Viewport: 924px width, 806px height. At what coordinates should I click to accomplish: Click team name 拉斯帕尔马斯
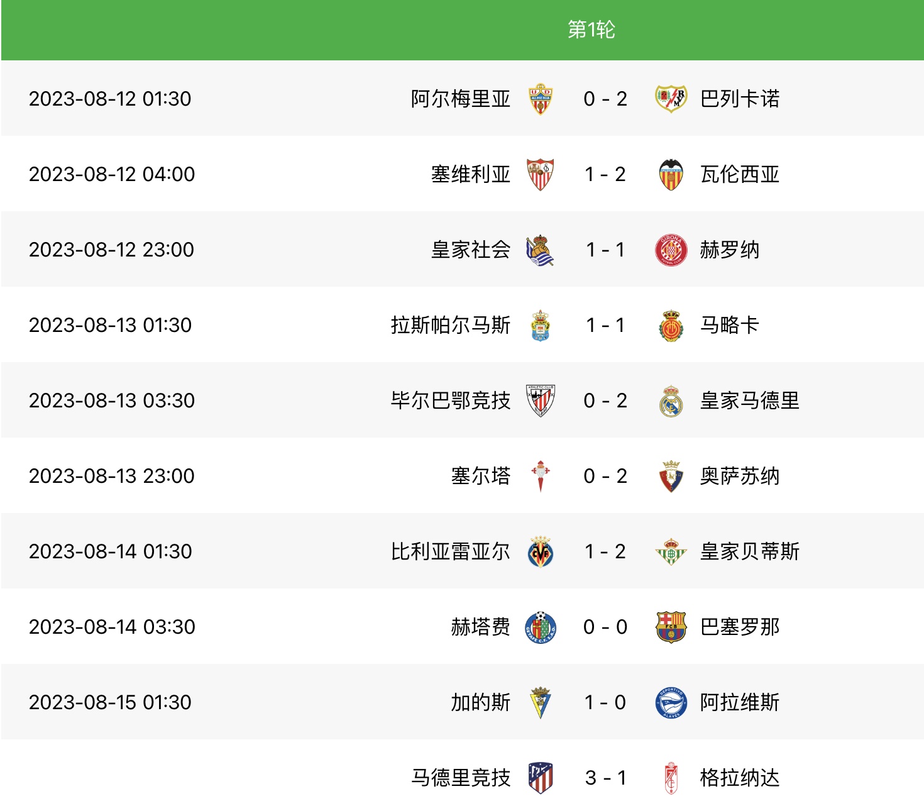coord(451,325)
